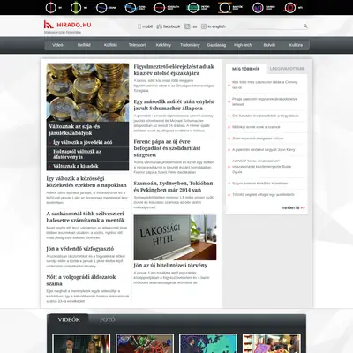Click the facebook thumbs-up icon
Image resolution: width=353 pixels, height=353 pixels.
point(159,26)
